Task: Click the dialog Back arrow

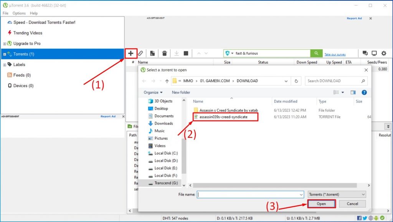Action: tap(144, 81)
